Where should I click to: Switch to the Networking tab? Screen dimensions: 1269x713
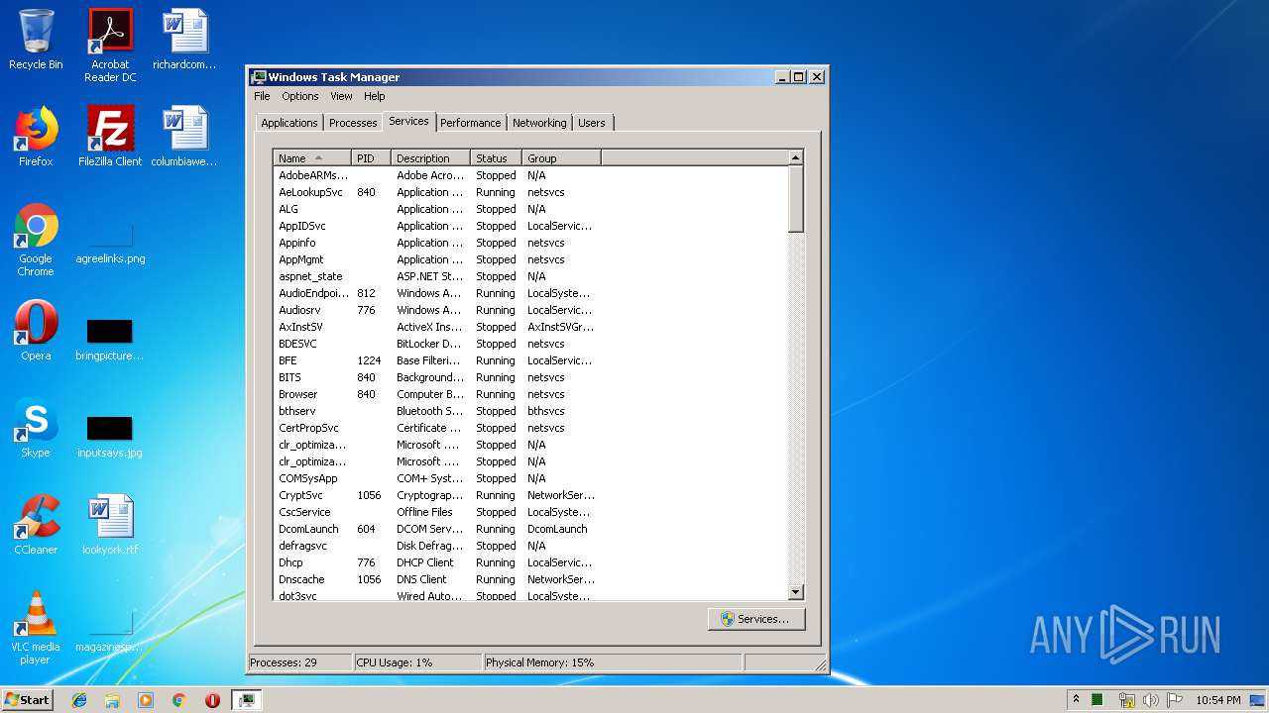pyautogui.click(x=539, y=123)
